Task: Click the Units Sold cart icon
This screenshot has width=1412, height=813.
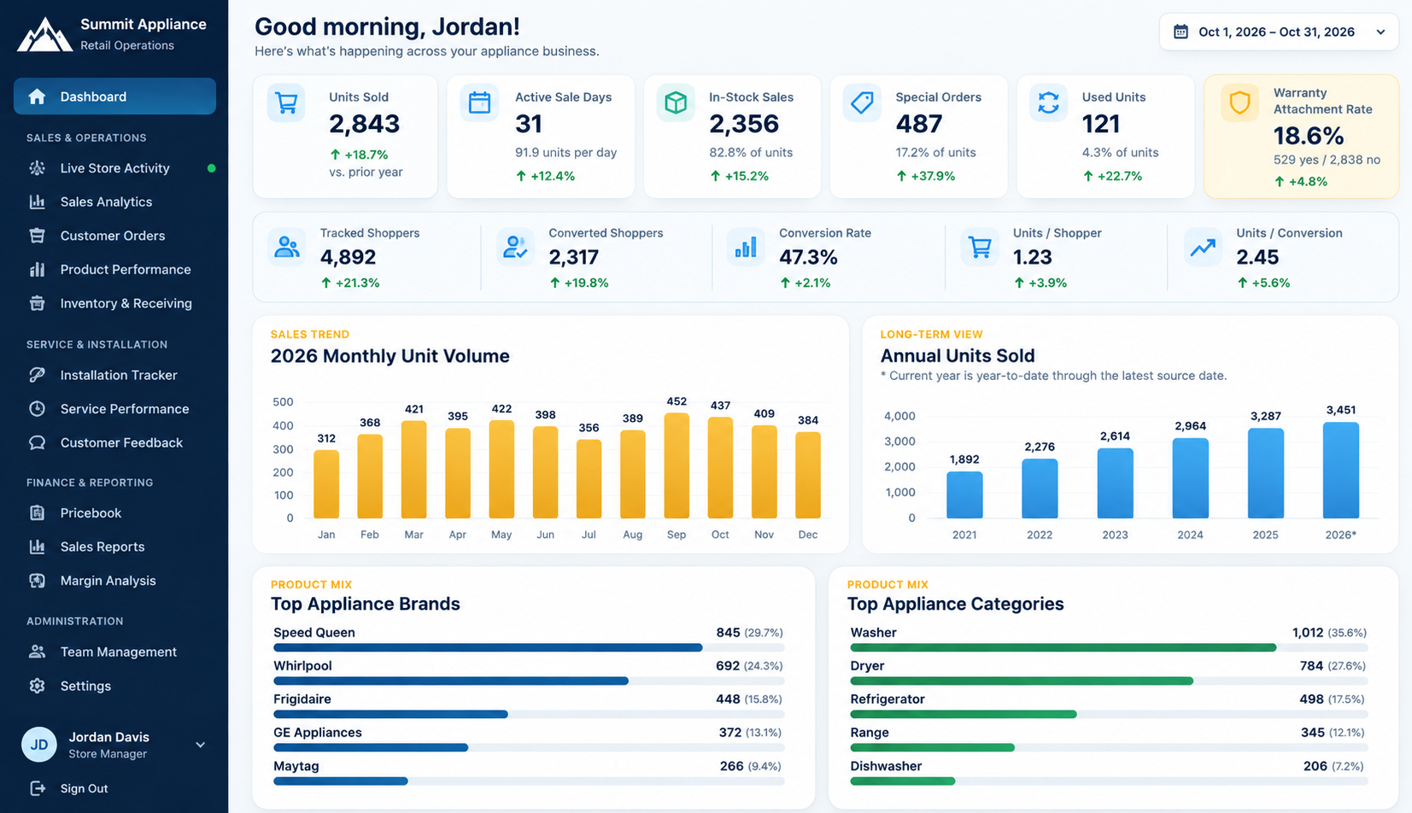Action: coord(286,103)
